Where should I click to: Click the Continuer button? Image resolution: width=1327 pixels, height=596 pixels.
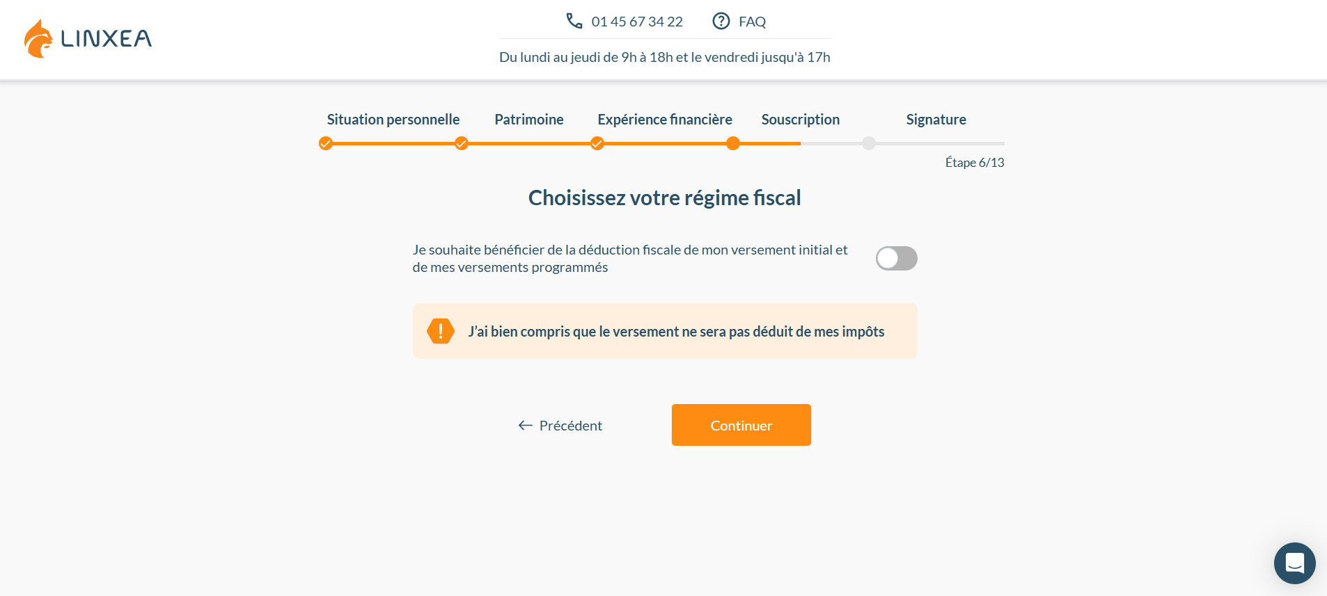741,425
